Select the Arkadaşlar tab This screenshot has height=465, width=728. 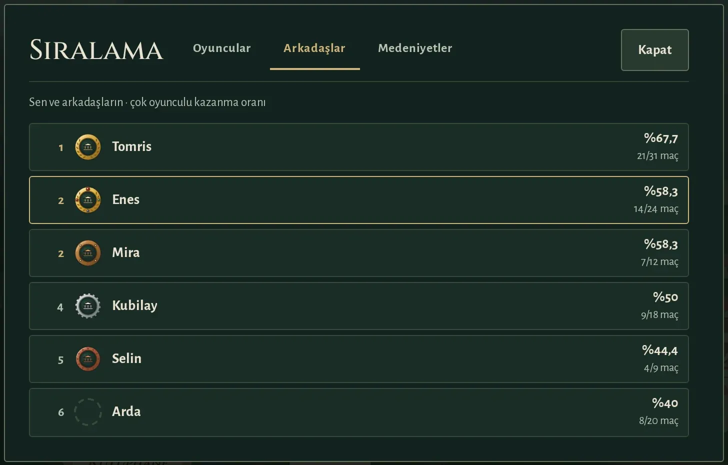click(x=314, y=48)
